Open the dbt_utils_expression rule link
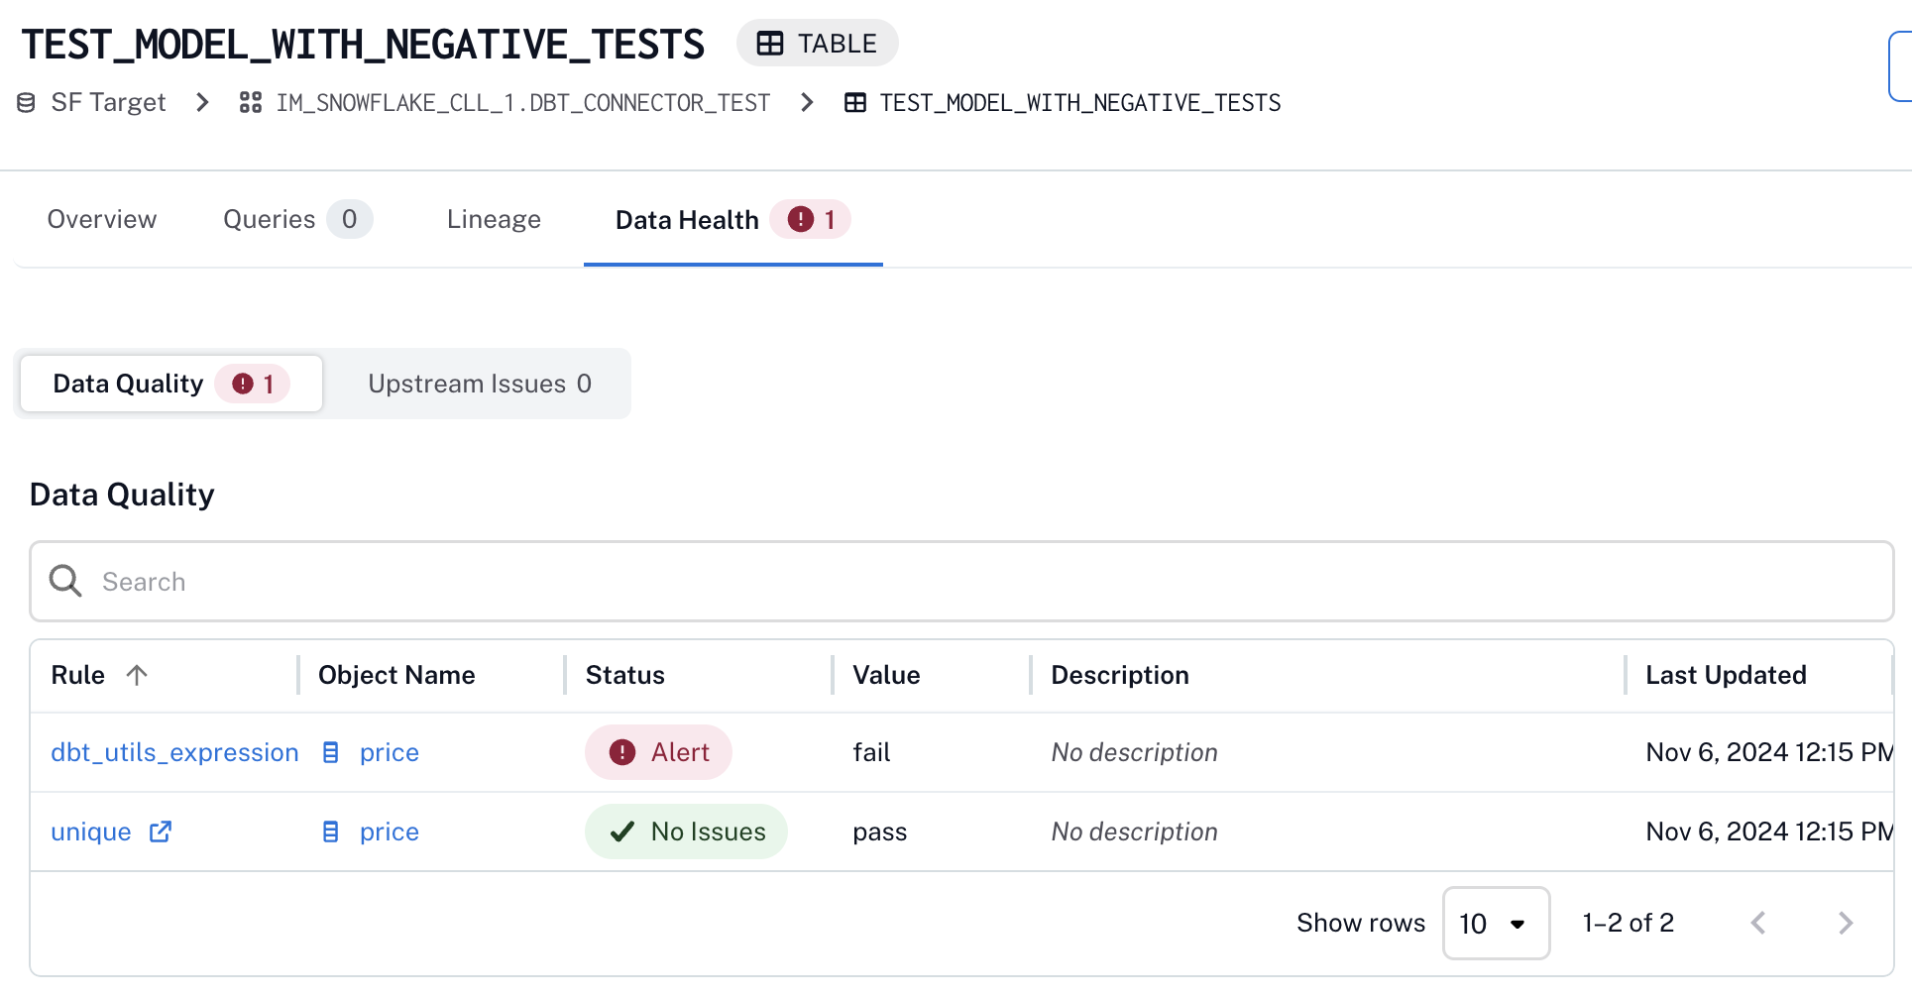1912x998 pixels. pyautogui.click(x=174, y=752)
